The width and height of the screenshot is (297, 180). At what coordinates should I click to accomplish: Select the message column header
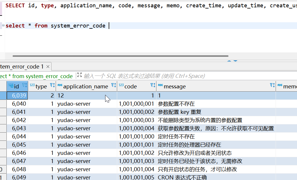coord(175,86)
